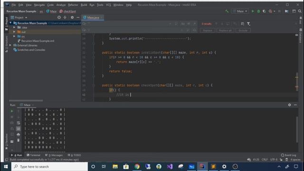
Task: Open the Event Log
Action: (289, 155)
